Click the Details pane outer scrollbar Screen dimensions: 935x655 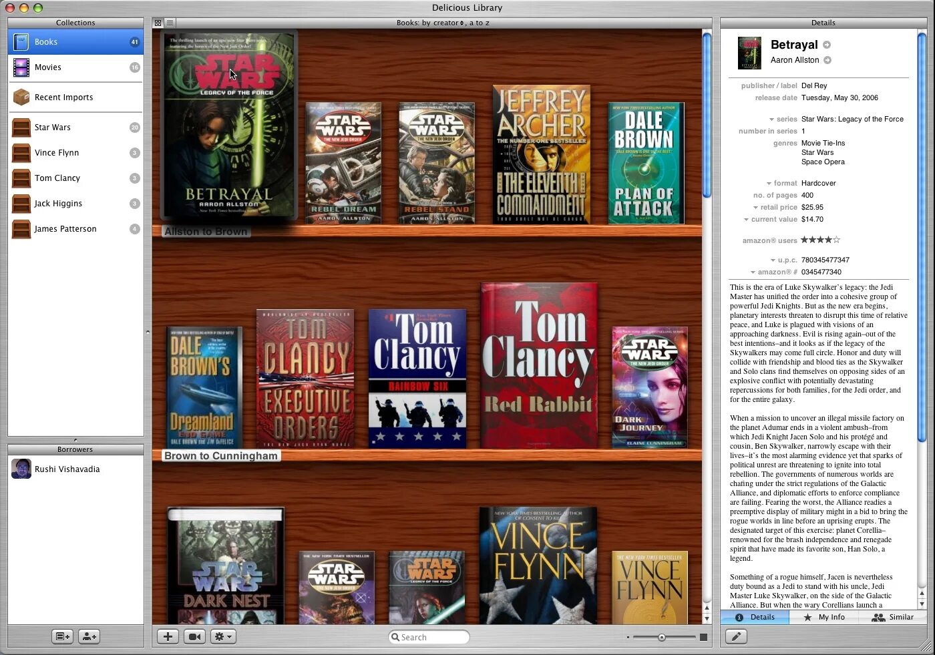pyautogui.click(x=922, y=237)
